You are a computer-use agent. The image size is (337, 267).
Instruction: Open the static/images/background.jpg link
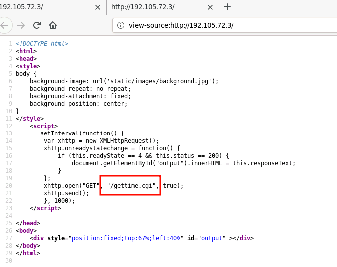point(159,81)
